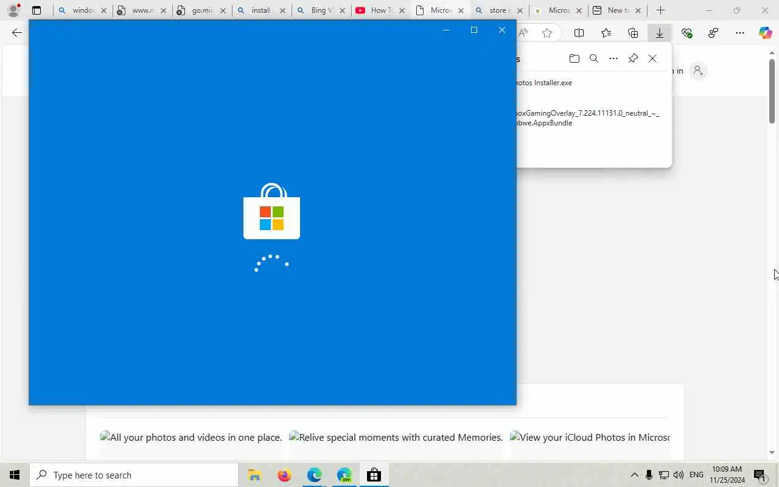The height and width of the screenshot is (487, 779).
Task: Click 'View your iCloud Photos' image
Action: (589, 437)
